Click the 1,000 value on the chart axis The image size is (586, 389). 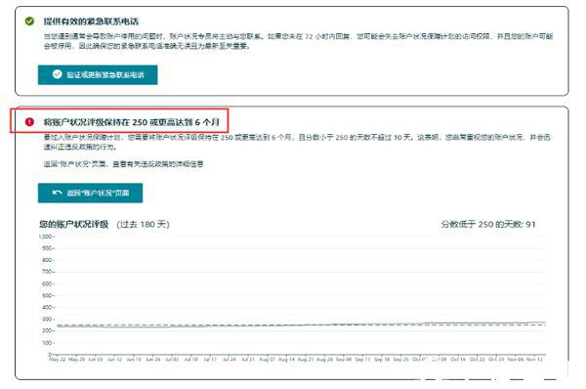coord(45,237)
